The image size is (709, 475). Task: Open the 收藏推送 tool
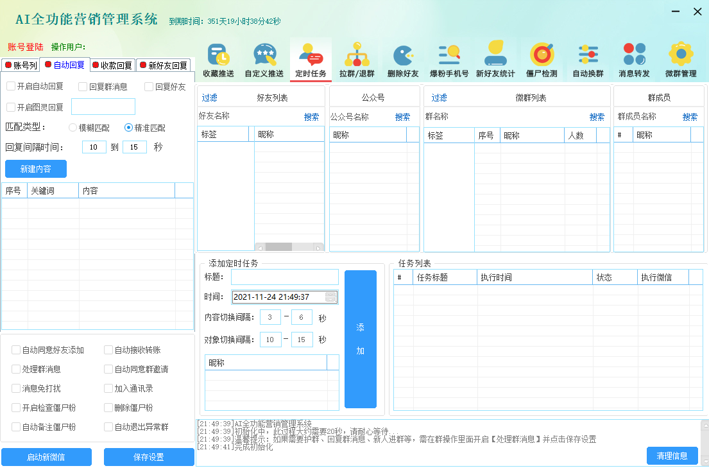pyautogui.click(x=218, y=60)
